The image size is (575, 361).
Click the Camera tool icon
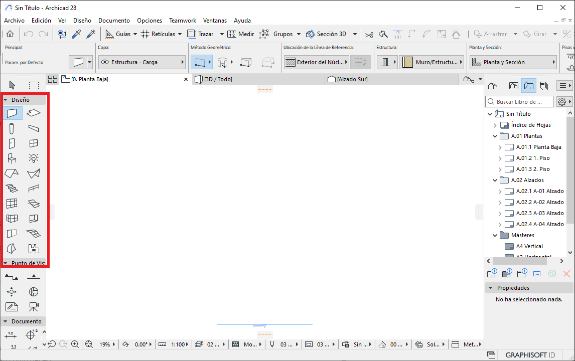(34, 306)
